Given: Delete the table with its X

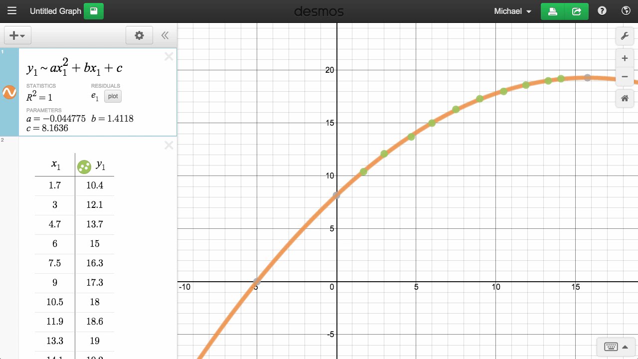Looking at the screenshot, I should point(169,145).
